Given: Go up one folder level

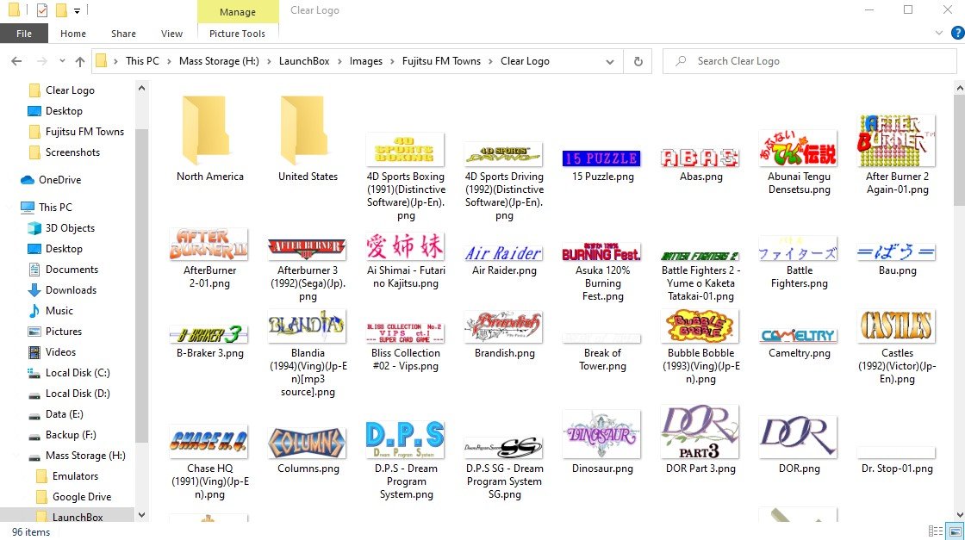Looking at the screenshot, I should coord(80,61).
